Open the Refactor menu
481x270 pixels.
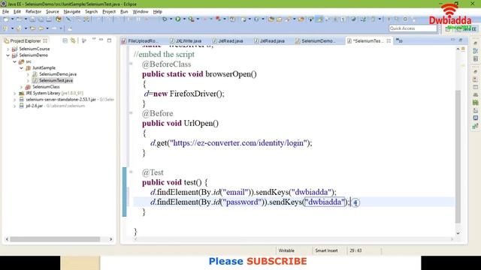click(33, 12)
